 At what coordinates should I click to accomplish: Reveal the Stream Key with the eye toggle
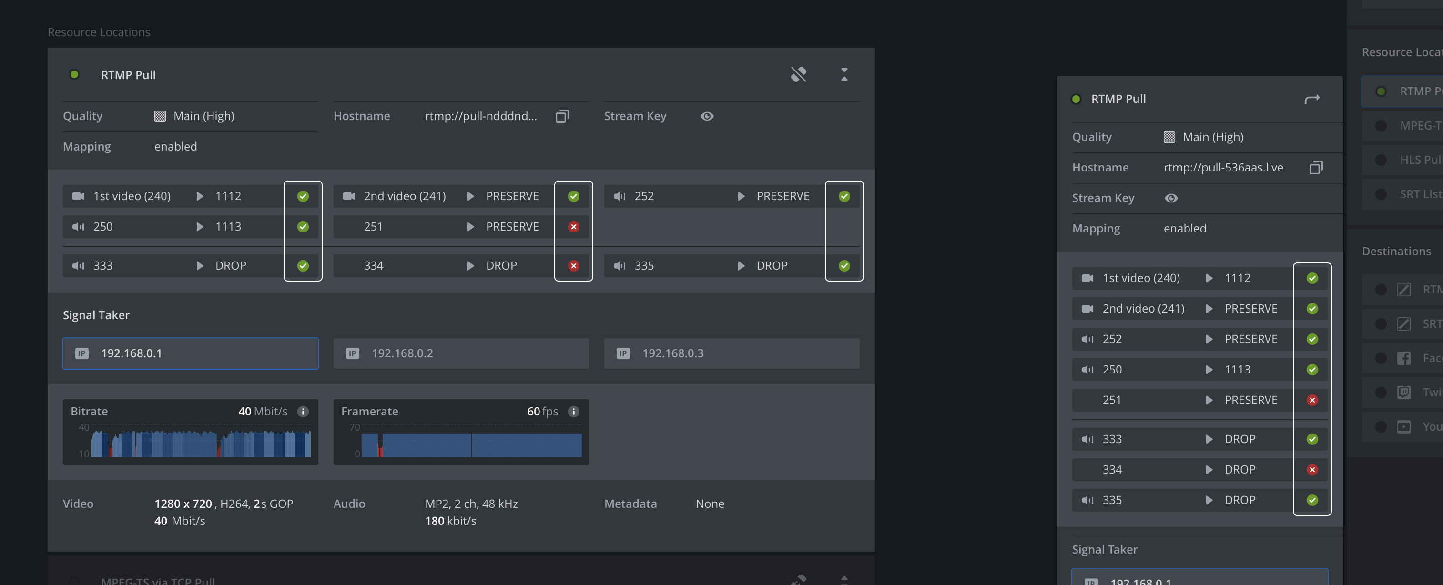[708, 116]
